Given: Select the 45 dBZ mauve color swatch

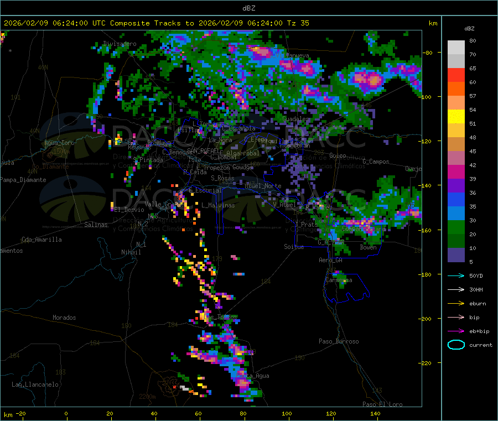Looking at the screenshot, I should point(456,158).
